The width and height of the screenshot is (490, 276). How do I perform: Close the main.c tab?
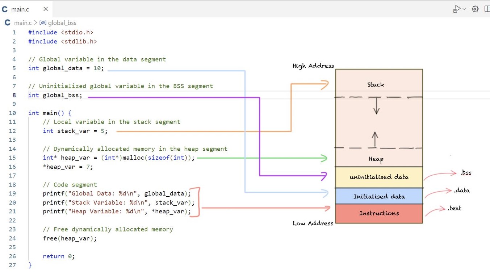[46, 9]
